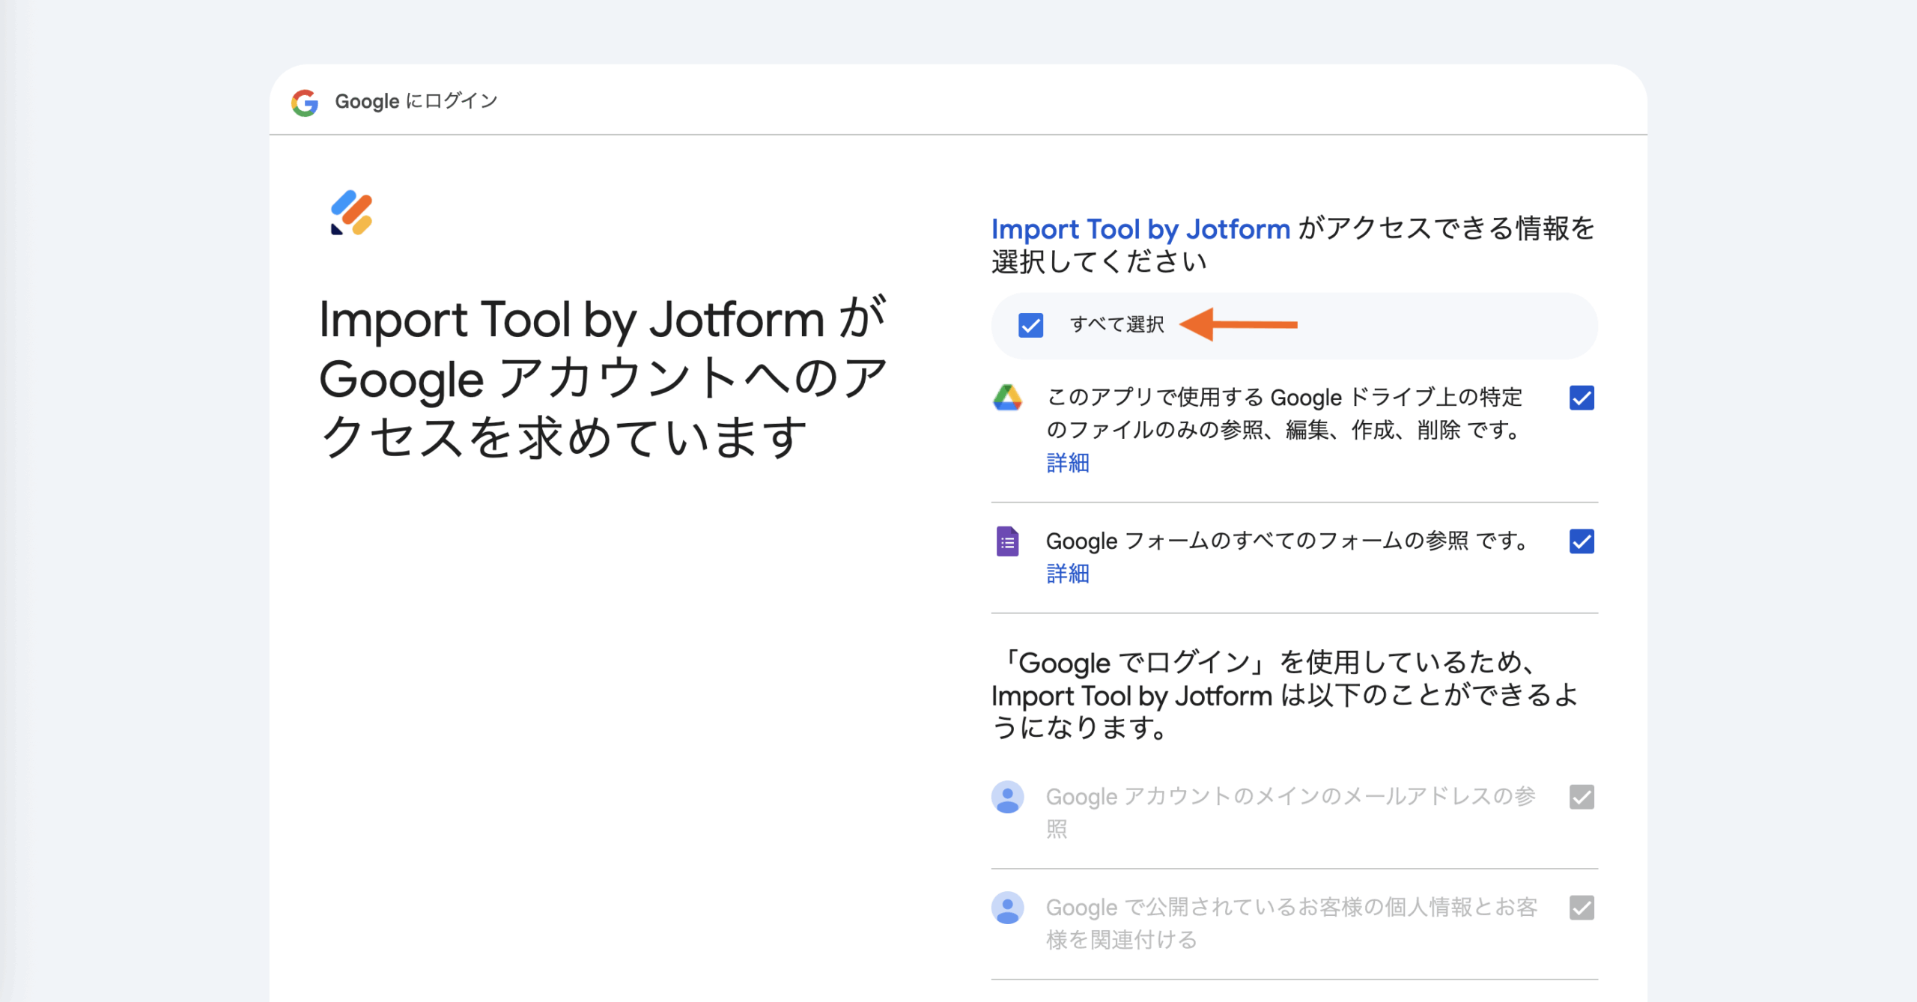Click Google フォームのすべてのフォームの参照 text
This screenshot has height=1002, width=1917.
[x=1288, y=541]
